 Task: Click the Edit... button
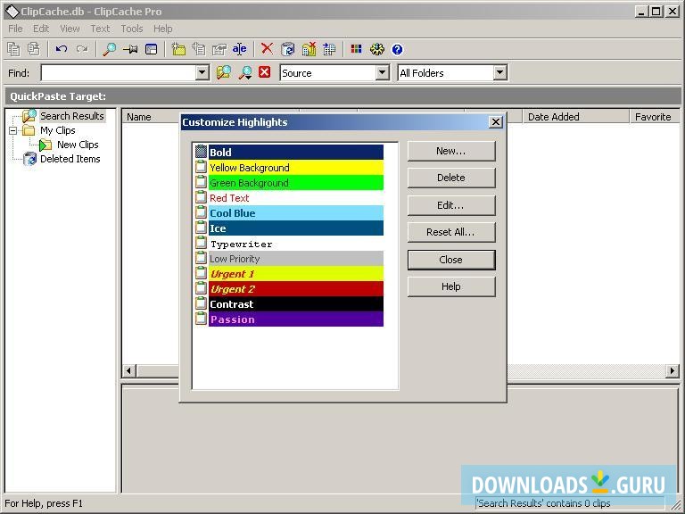(451, 205)
